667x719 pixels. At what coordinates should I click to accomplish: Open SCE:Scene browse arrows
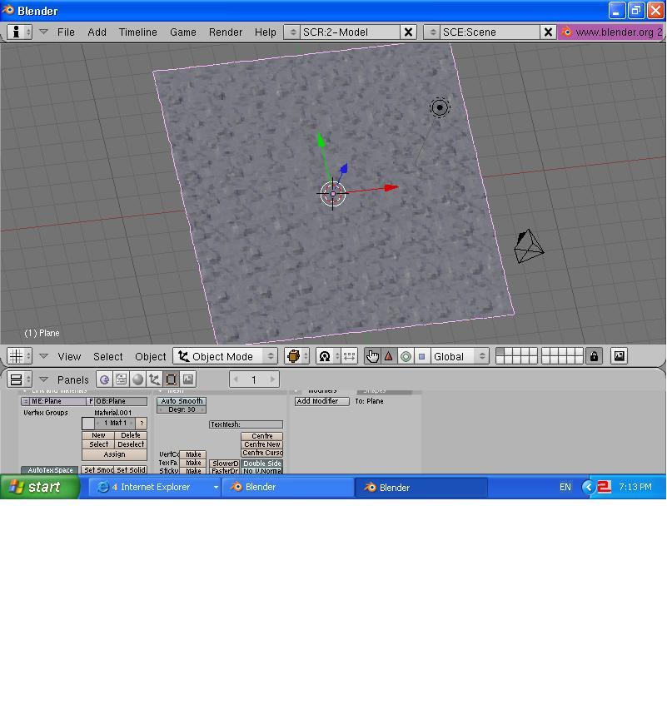[x=432, y=32]
